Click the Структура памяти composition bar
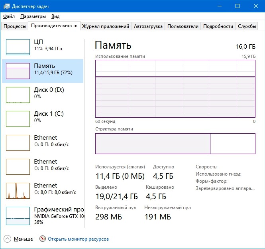265x249 pixels. (x=175, y=144)
